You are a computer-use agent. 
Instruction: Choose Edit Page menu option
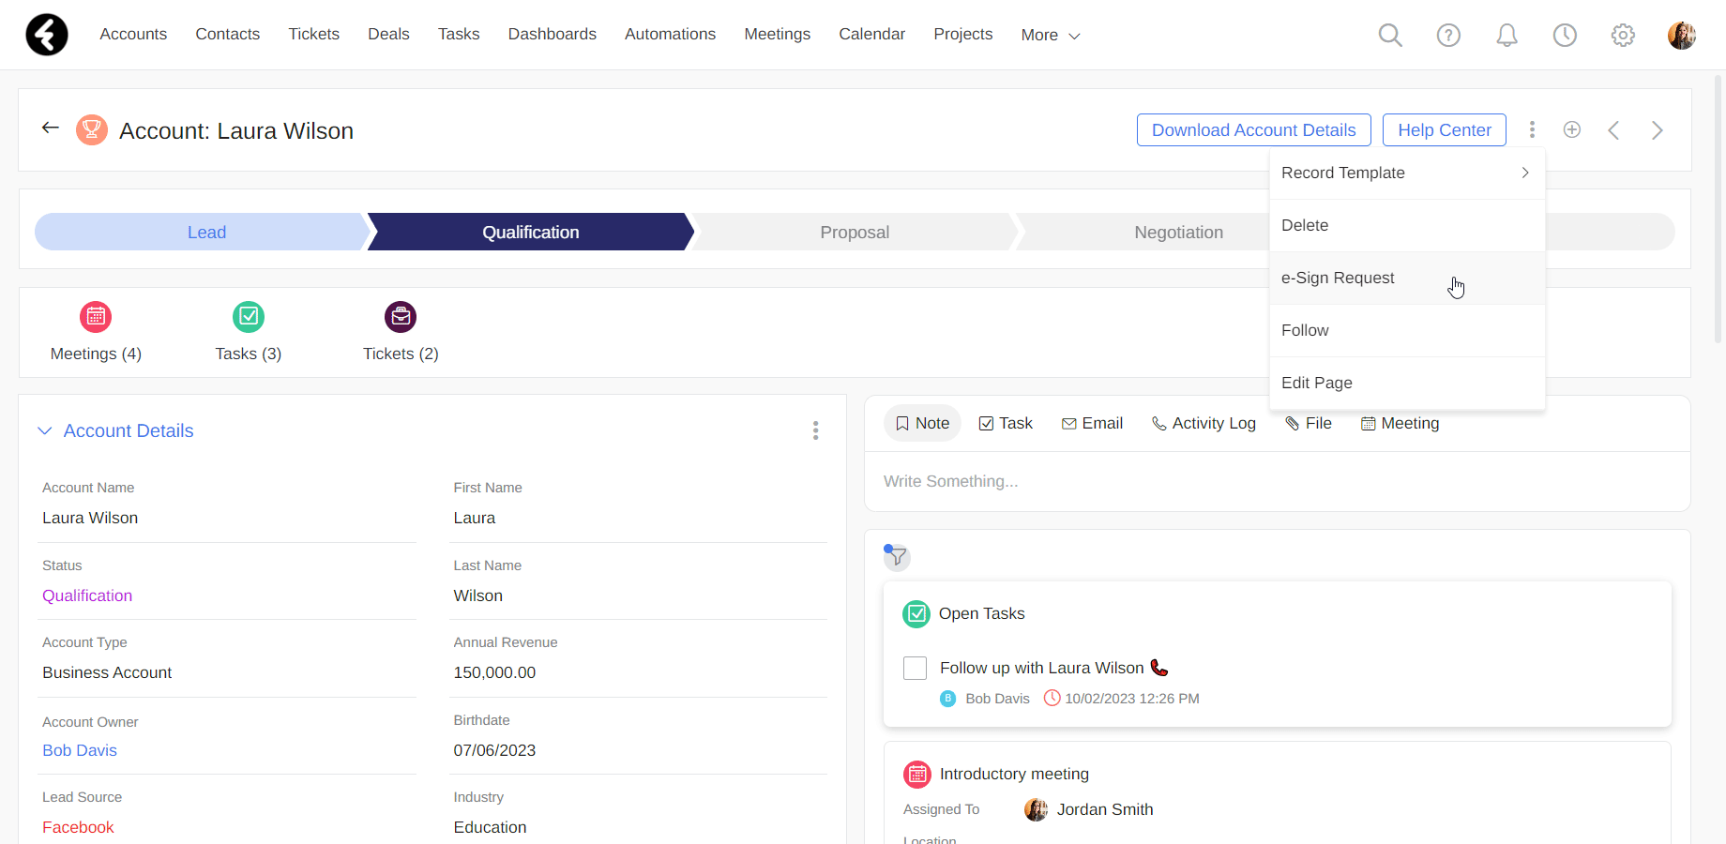pyautogui.click(x=1407, y=383)
